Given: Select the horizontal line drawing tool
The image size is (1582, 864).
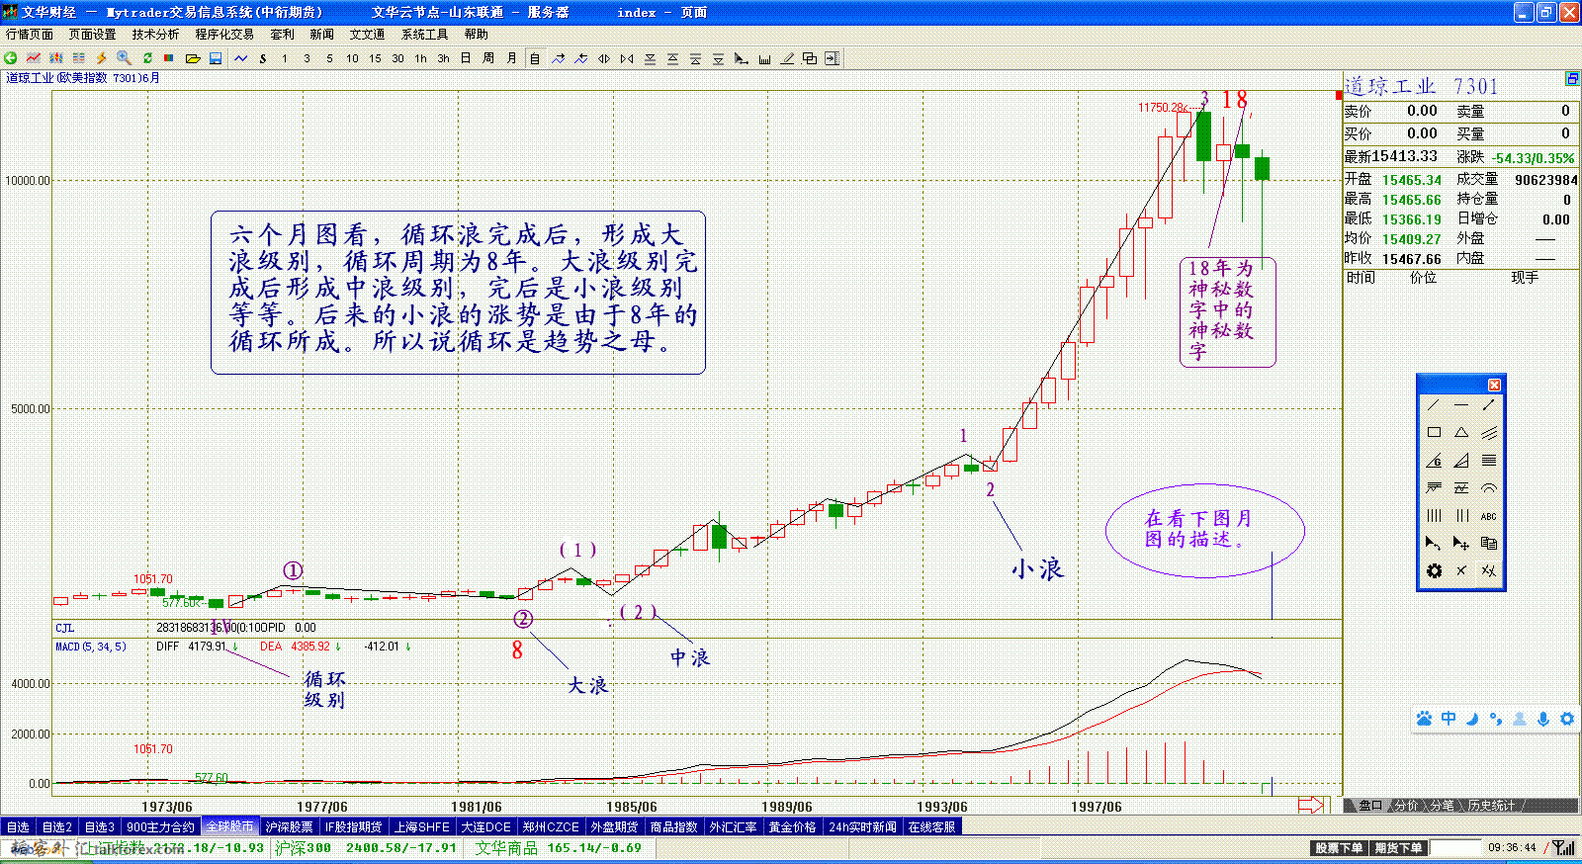Looking at the screenshot, I should tap(1461, 405).
